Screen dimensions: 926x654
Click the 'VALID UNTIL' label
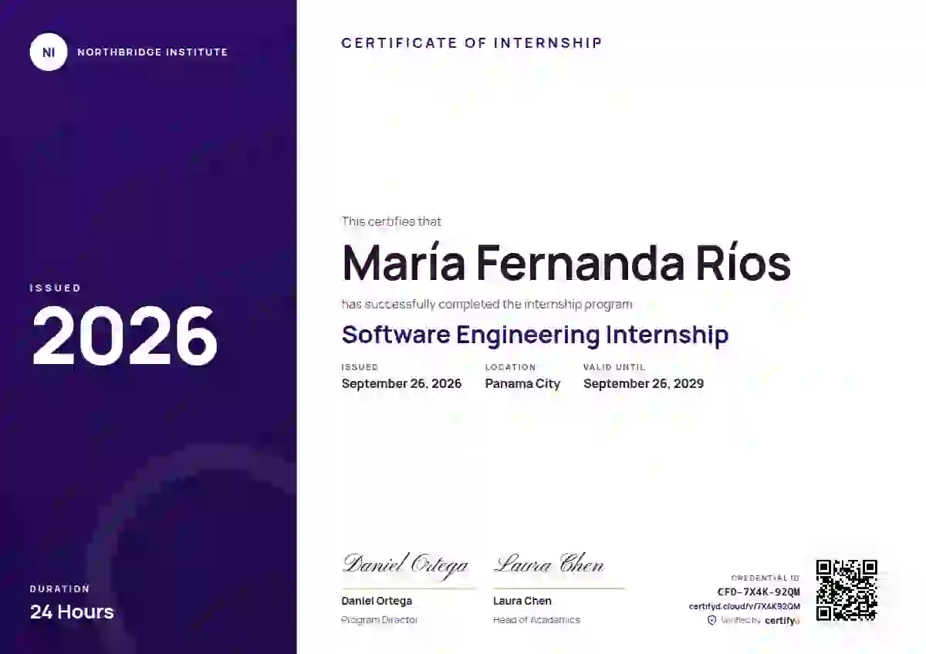614,367
